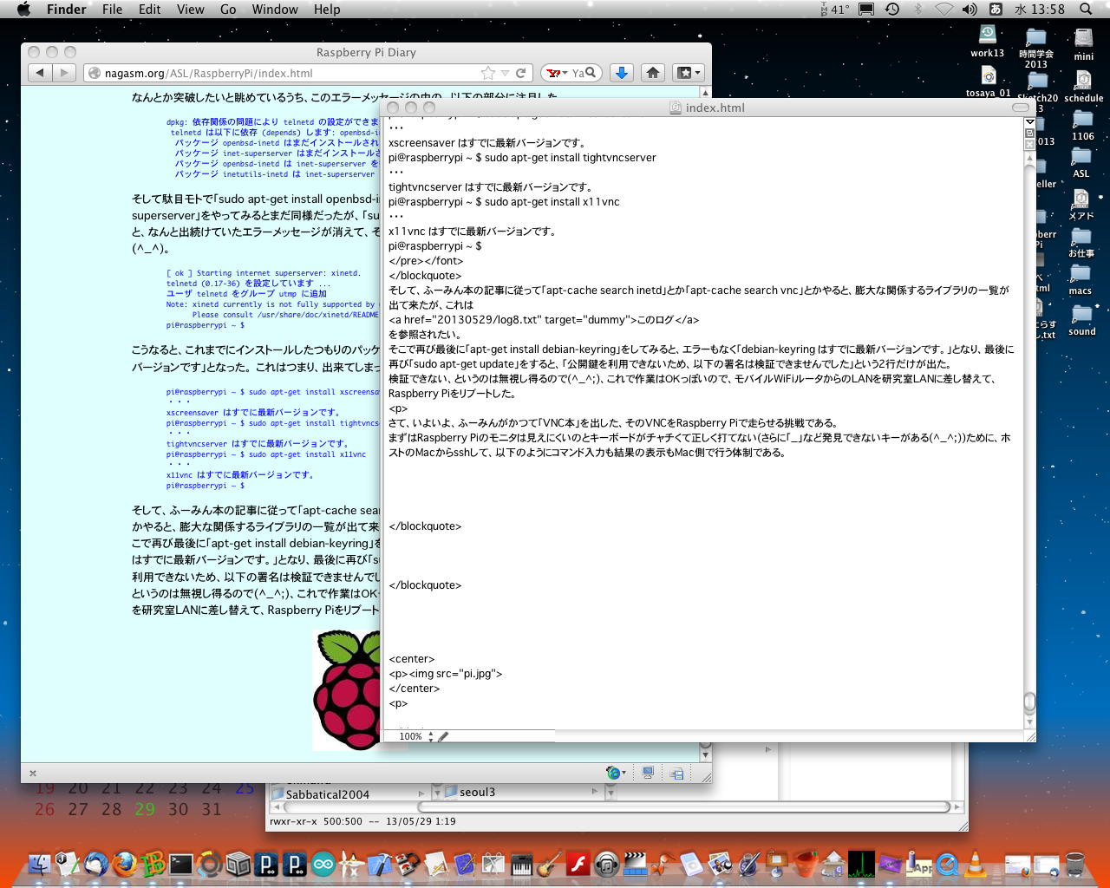Open the Edit menu

[150, 10]
